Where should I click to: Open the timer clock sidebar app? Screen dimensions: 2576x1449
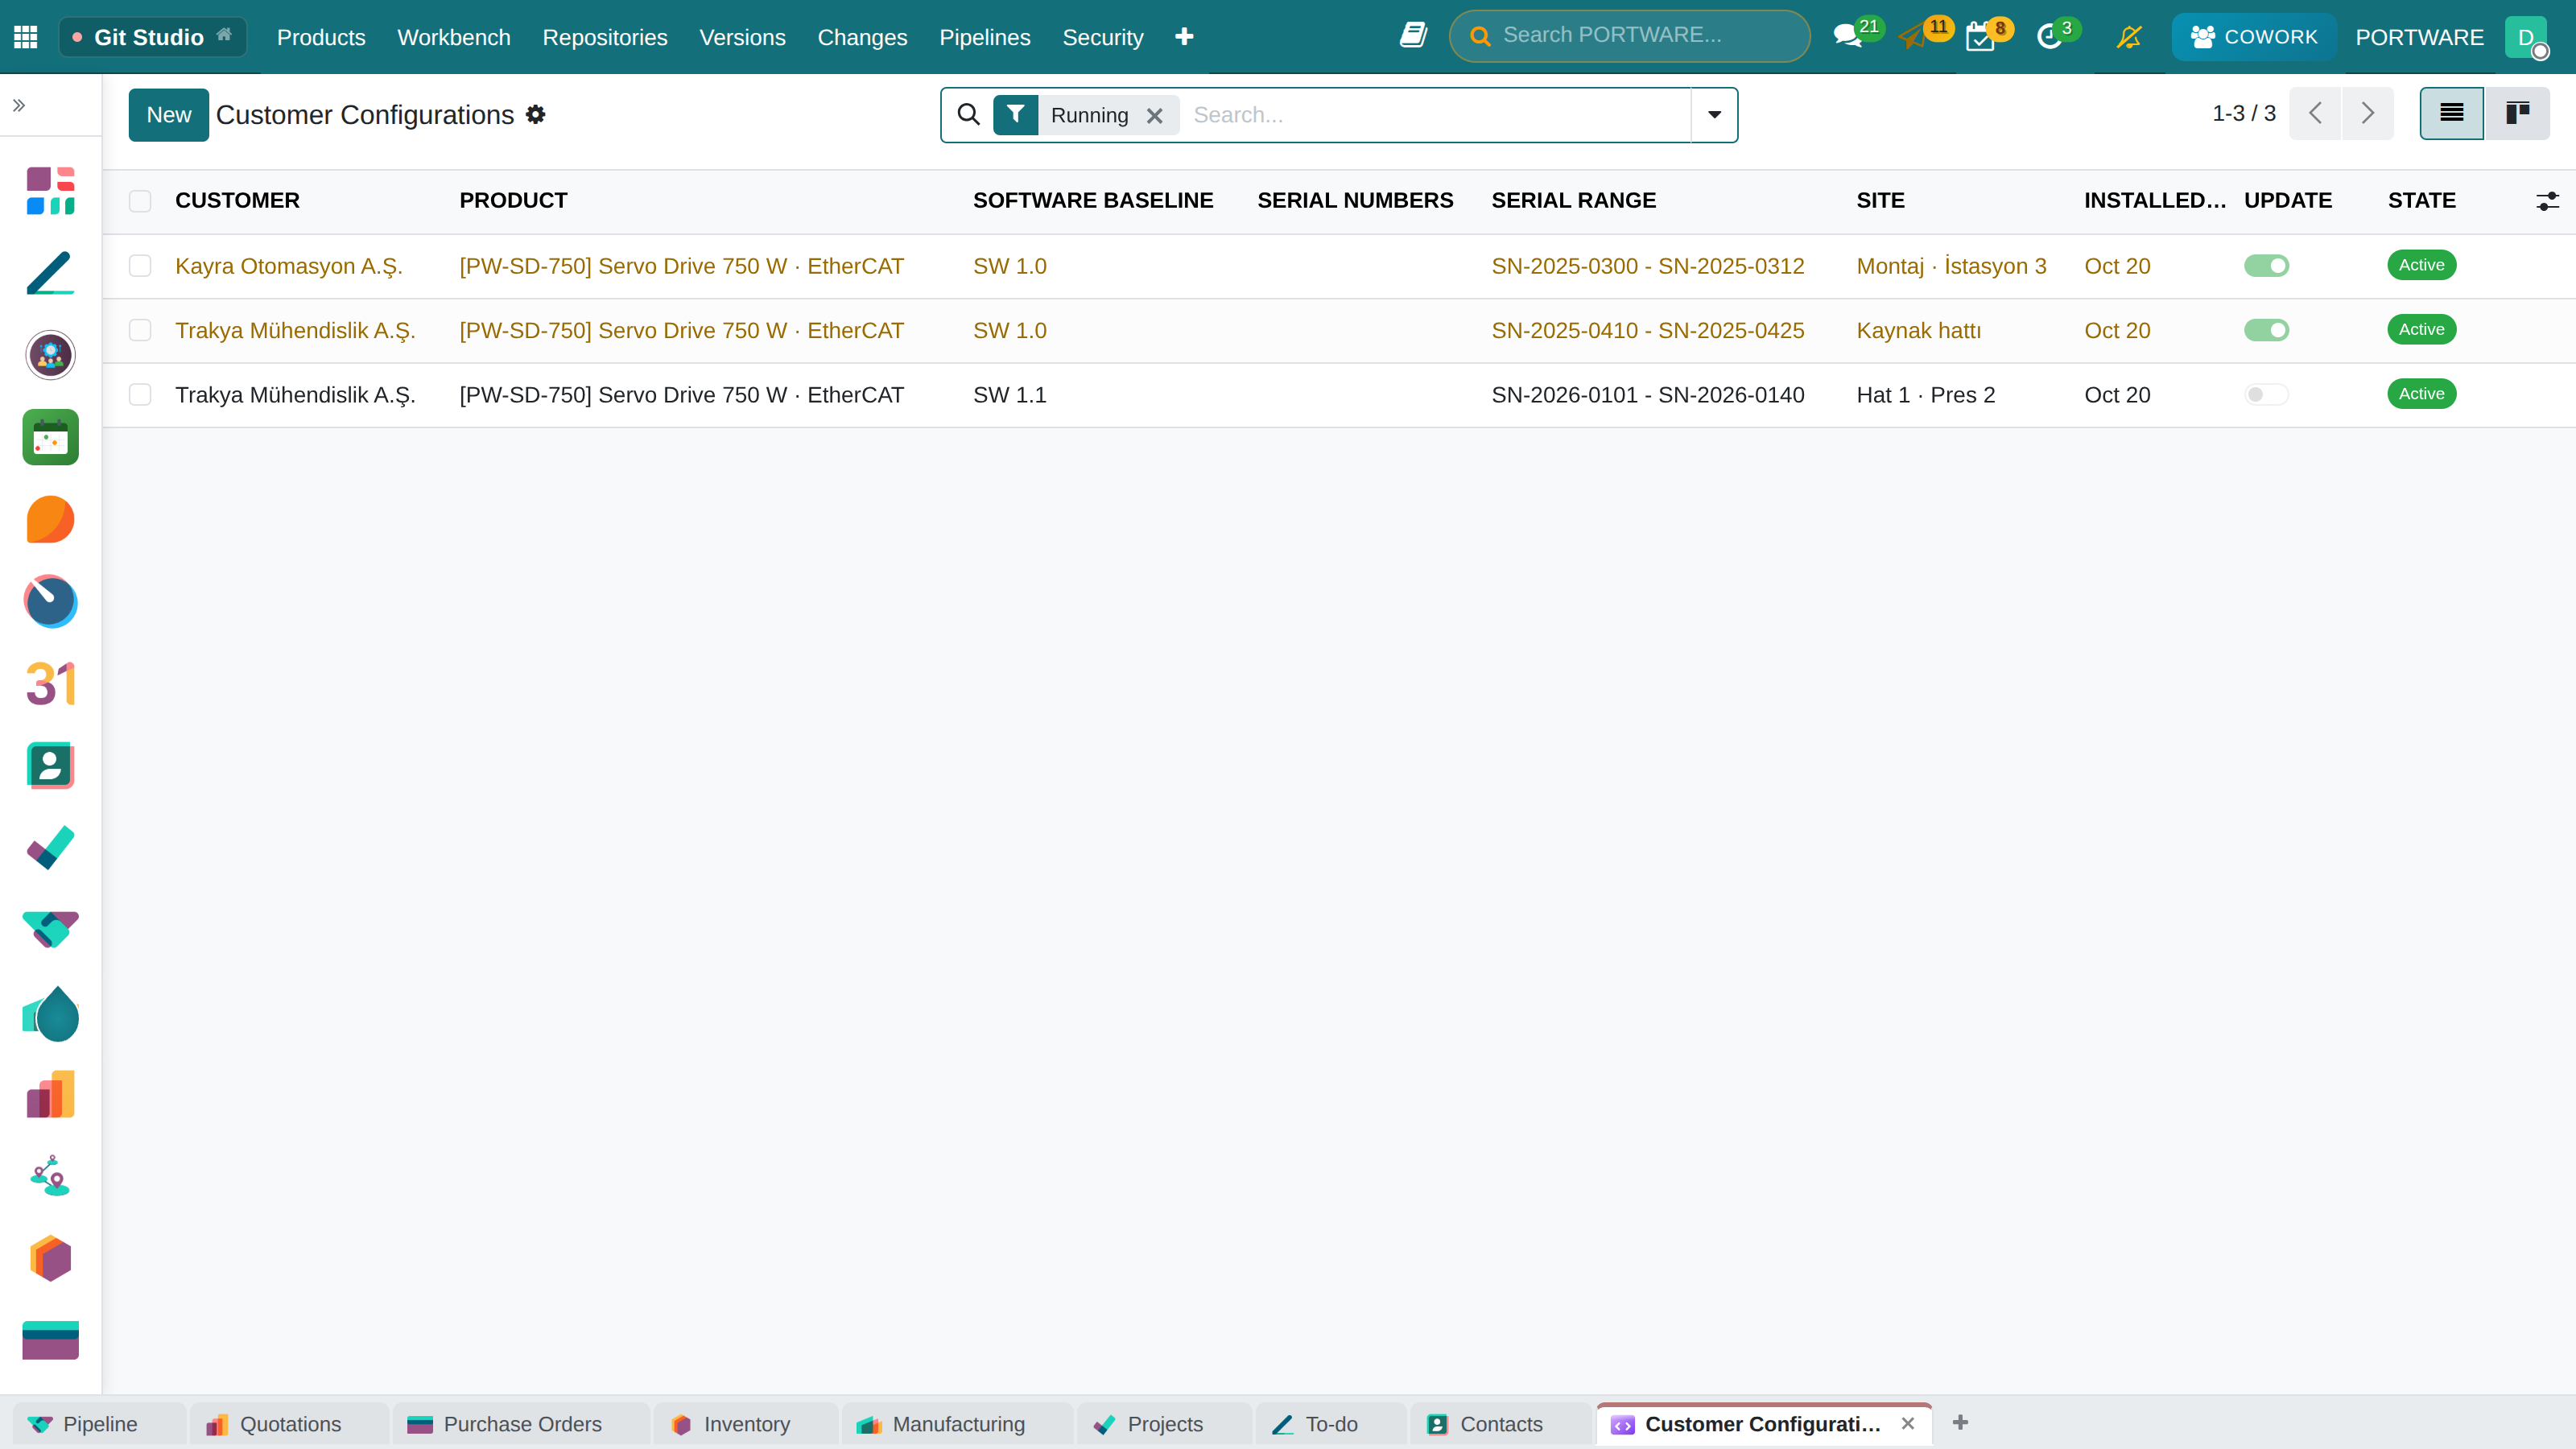click(50, 601)
